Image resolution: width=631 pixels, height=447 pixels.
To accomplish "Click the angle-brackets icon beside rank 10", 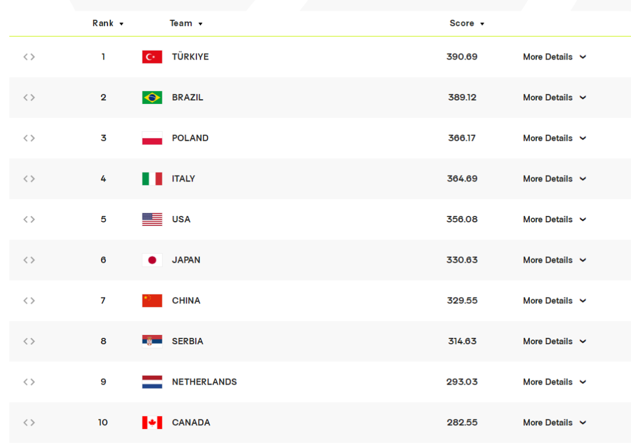I will (29, 422).
